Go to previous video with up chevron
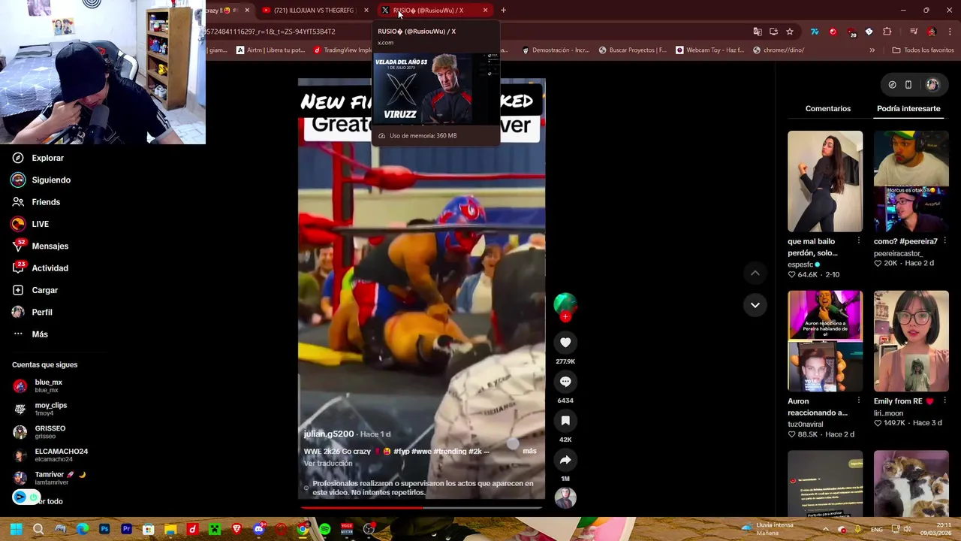The image size is (961, 541). (755, 274)
